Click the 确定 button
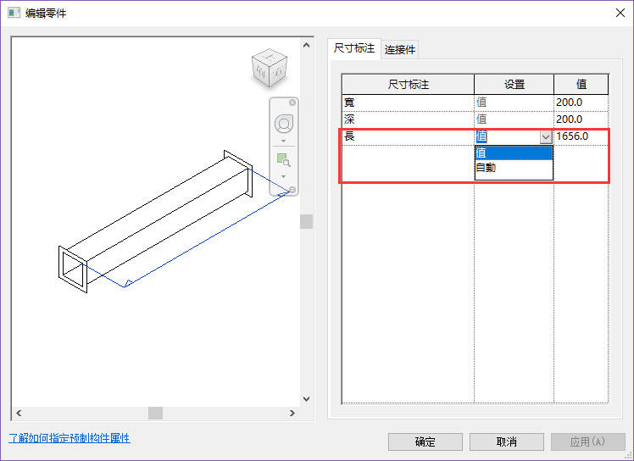This screenshot has width=634, height=461. 425,442
